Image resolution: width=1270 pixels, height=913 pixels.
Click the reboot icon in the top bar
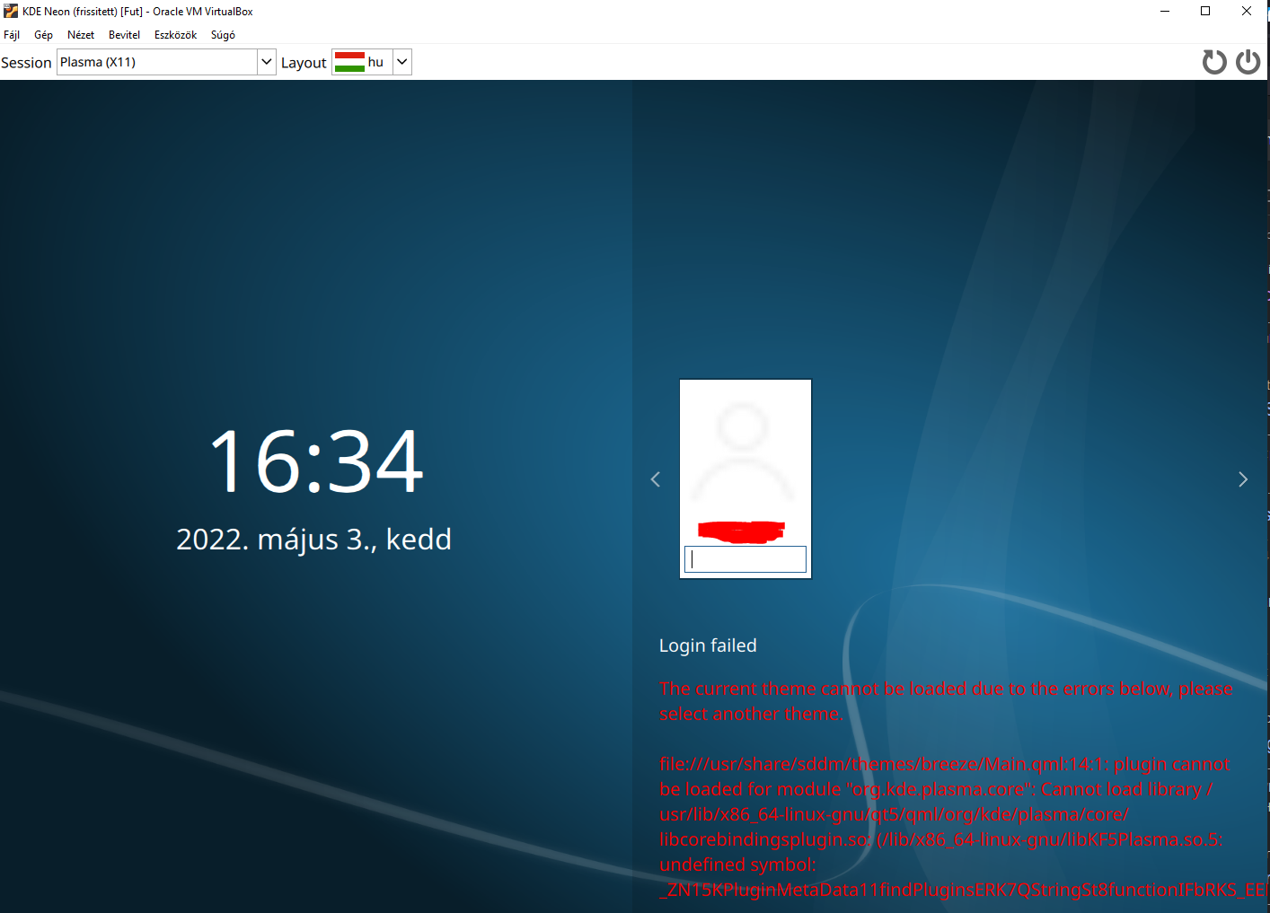click(1214, 62)
